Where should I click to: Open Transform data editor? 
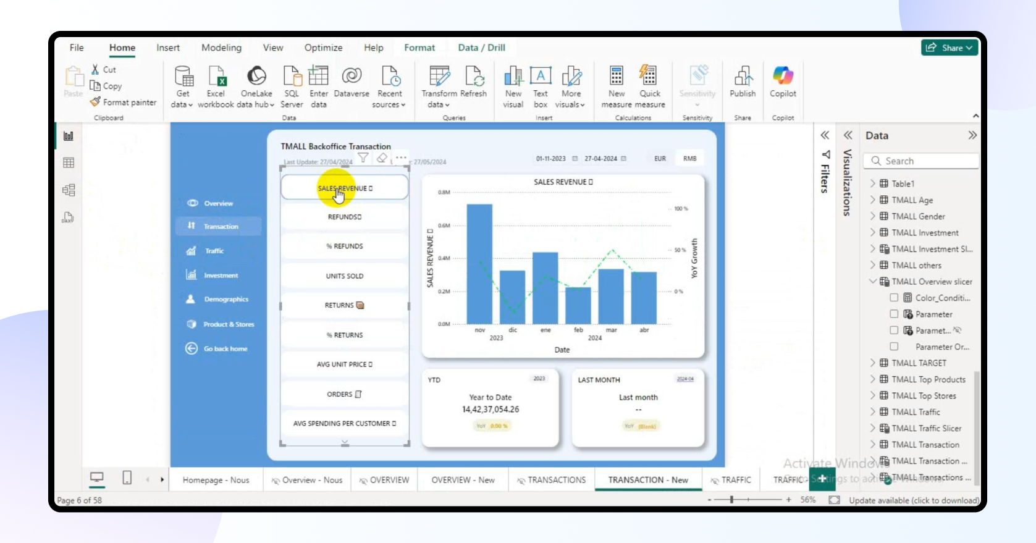(x=439, y=86)
